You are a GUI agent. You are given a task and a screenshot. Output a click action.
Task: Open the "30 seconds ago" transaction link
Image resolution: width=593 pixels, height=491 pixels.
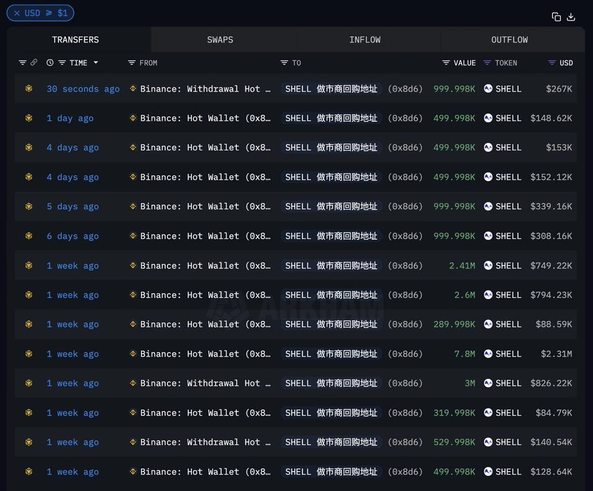pyautogui.click(x=83, y=89)
